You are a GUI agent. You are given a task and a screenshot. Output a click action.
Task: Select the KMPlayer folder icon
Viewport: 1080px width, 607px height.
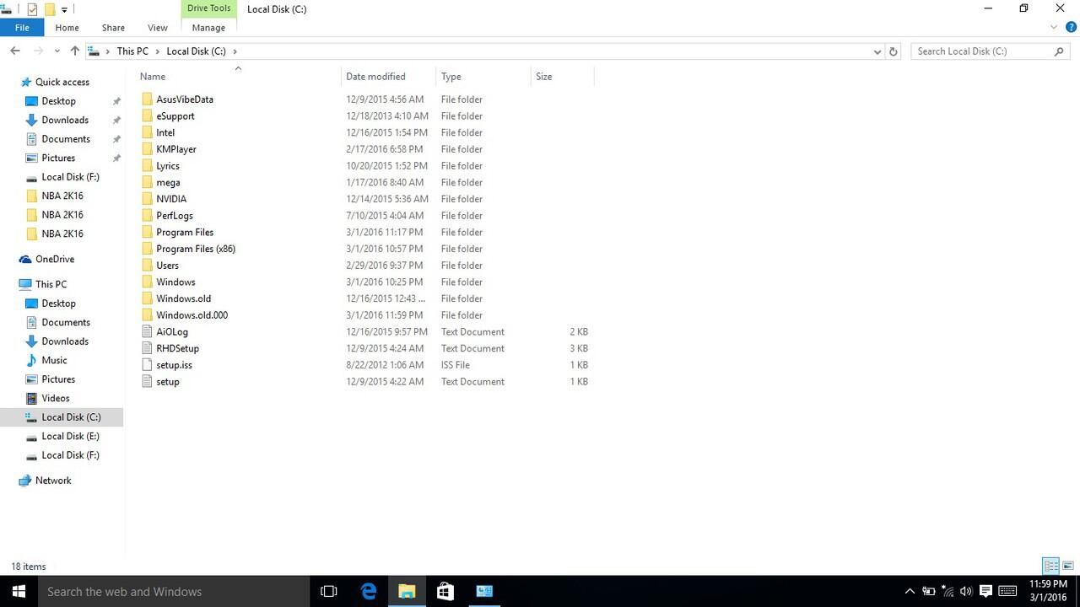coord(147,149)
